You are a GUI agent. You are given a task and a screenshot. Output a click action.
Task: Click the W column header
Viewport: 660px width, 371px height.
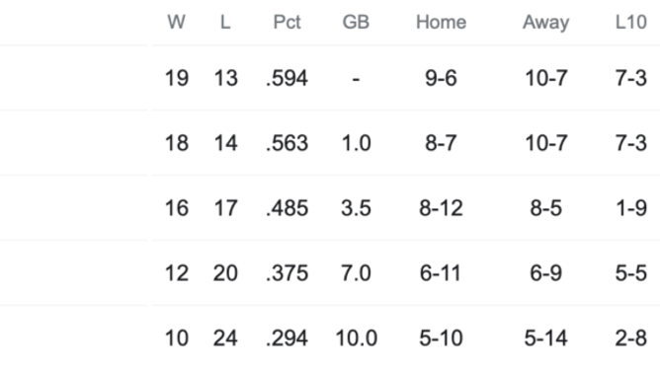coord(176,22)
